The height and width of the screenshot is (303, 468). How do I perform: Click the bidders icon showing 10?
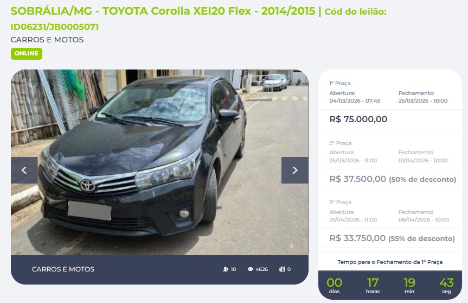(x=226, y=269)
